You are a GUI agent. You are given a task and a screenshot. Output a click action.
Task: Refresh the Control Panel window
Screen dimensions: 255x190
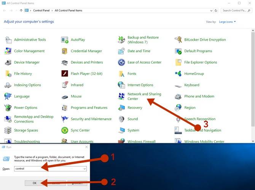click(216, 11)
